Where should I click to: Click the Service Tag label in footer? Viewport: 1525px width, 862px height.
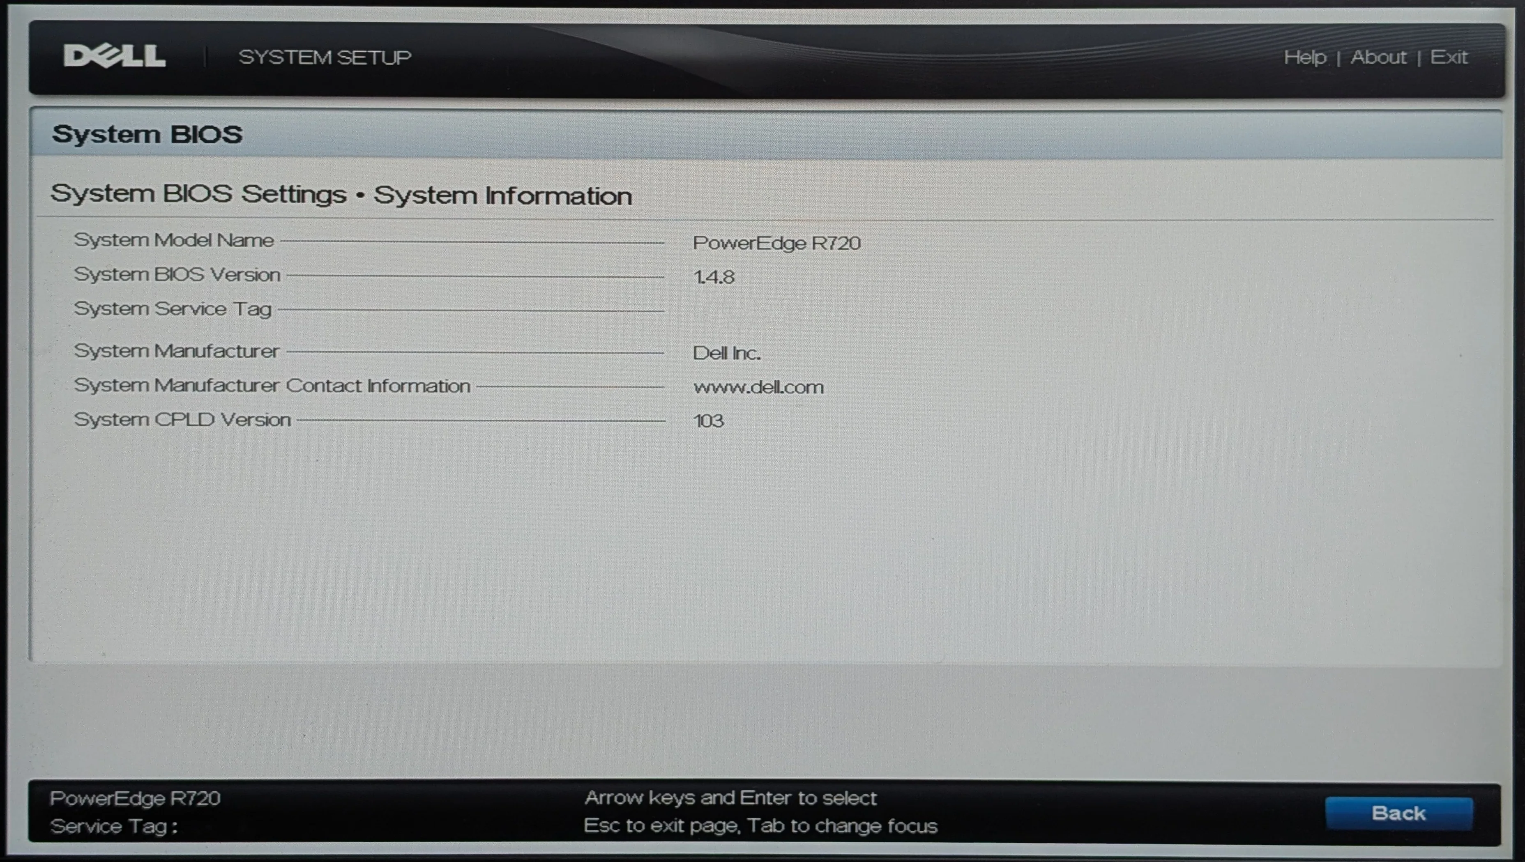point(114,827)
